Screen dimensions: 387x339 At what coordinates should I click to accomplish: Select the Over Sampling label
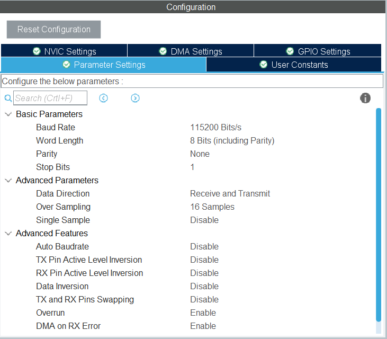tap(63, 207)
